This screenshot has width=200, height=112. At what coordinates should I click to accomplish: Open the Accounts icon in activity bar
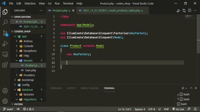(5, 91)
